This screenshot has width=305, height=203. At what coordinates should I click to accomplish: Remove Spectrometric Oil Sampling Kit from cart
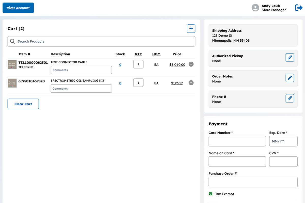pyautogui.click(x=191, y=83)
